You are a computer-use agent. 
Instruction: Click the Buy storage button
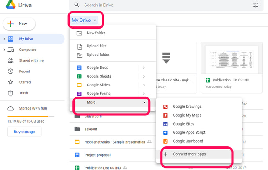(x=24, y=132)
